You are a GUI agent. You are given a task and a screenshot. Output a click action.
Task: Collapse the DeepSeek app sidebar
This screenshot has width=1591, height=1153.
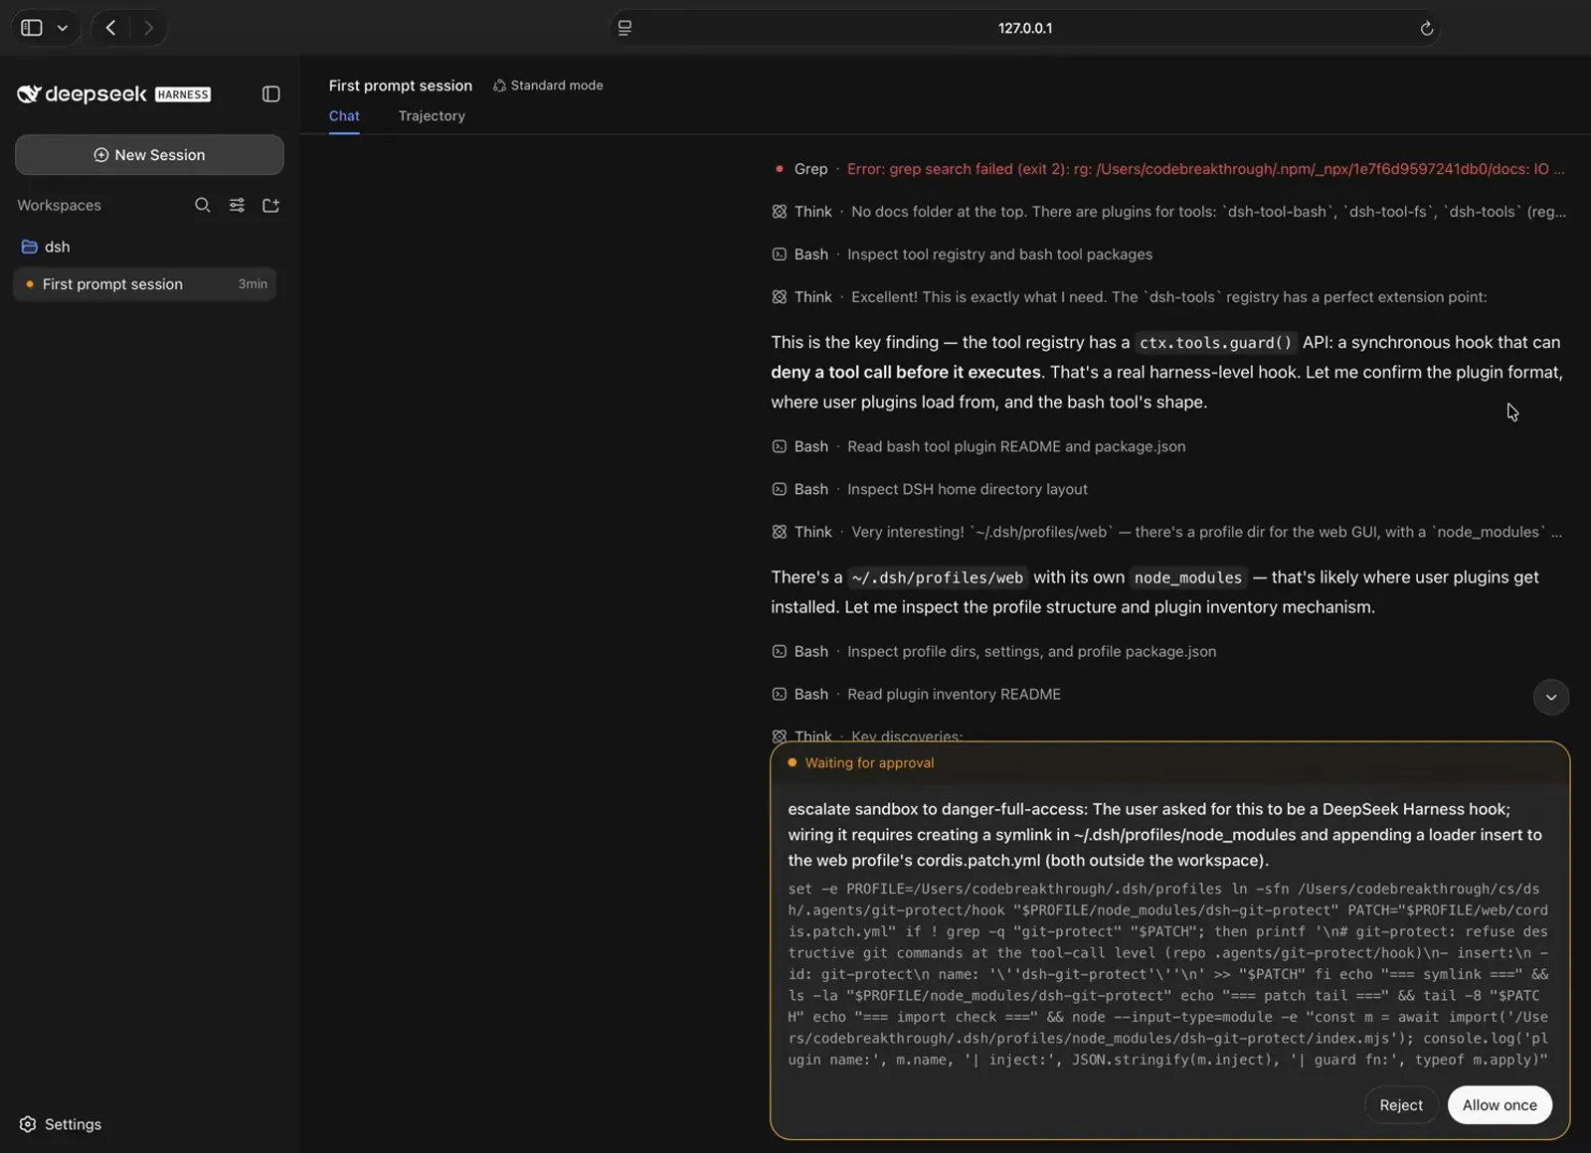270,94
